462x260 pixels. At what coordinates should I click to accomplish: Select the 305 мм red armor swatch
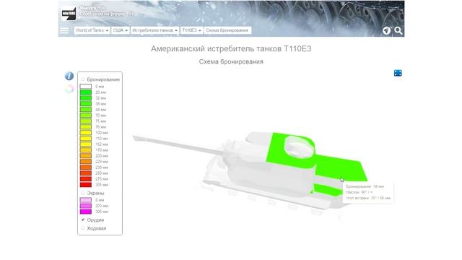click(85, 185)
